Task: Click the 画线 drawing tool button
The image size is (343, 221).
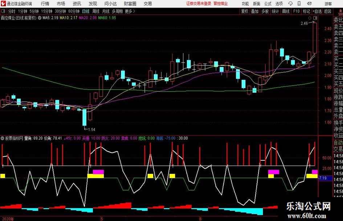Action: [x=286, y=11]
